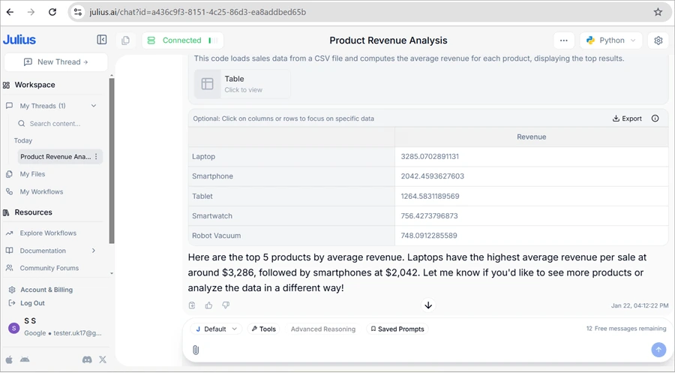Open My Files
The image size is (675, 373).
tap(32, 174)
